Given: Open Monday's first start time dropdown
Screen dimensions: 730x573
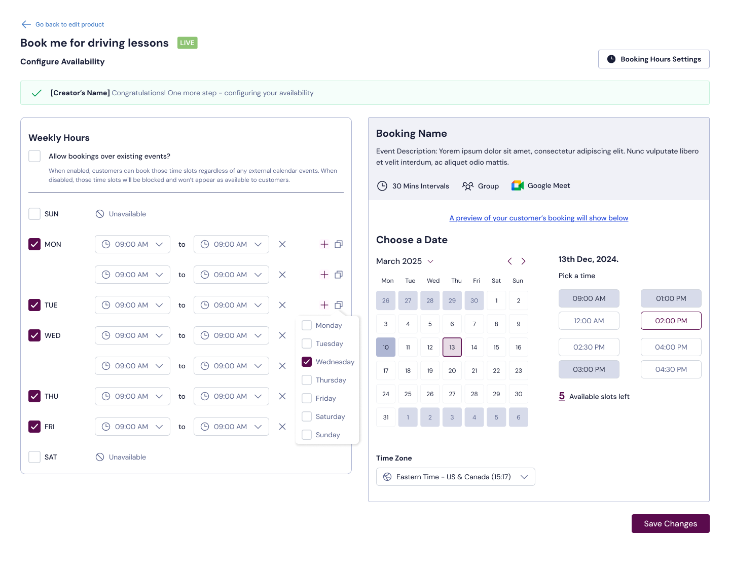Looking at the screenshot, I should tap(132, 244).
